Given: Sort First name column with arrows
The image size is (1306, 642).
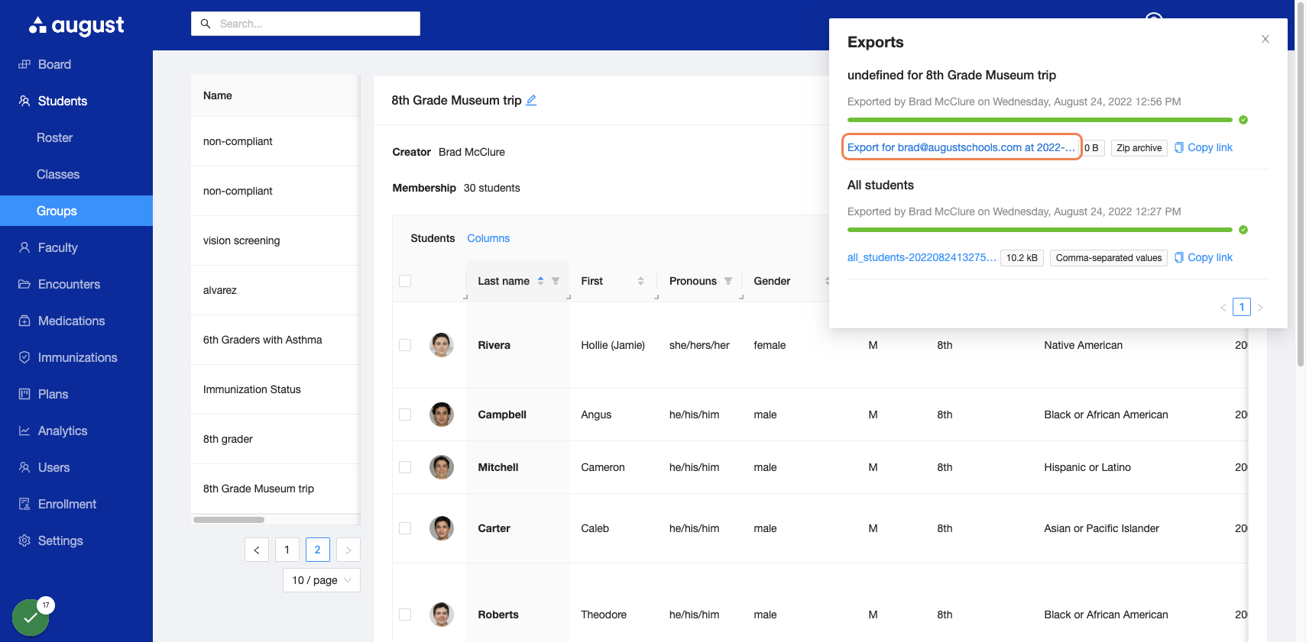Looking at the screenshot, I should 640,281.
